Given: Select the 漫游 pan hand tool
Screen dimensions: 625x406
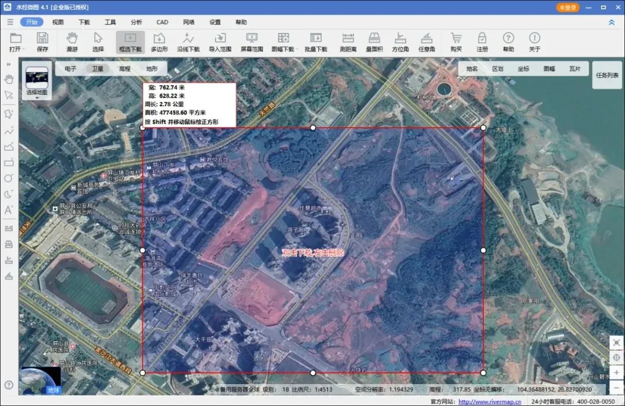Looking at the screenshot, I should [72, 42].
